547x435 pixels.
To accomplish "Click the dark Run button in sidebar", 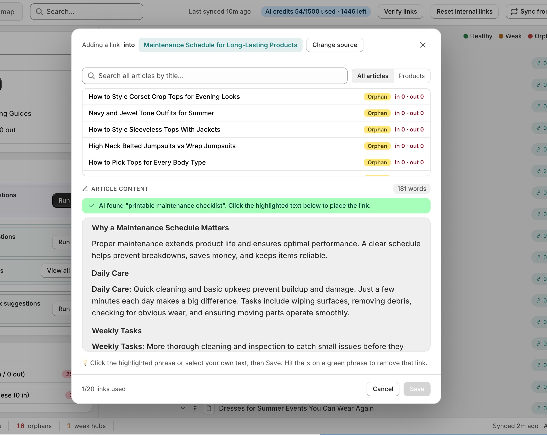I will (62, 201).
